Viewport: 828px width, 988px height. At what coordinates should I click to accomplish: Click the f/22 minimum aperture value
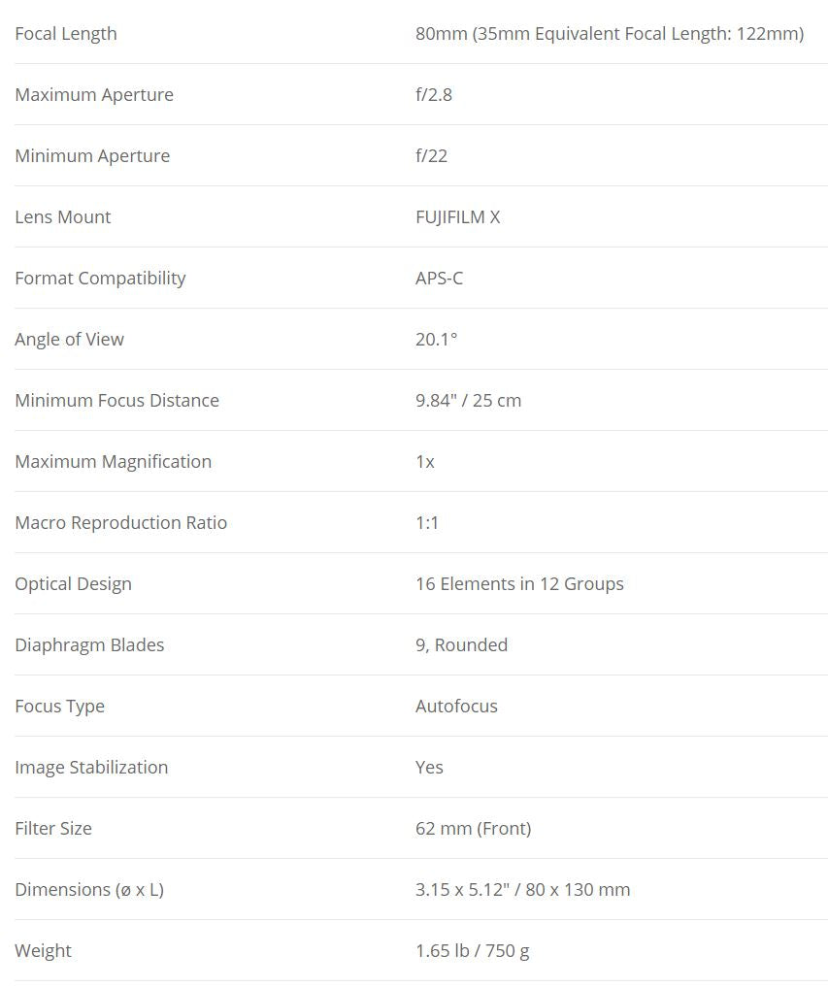[431, 156]
